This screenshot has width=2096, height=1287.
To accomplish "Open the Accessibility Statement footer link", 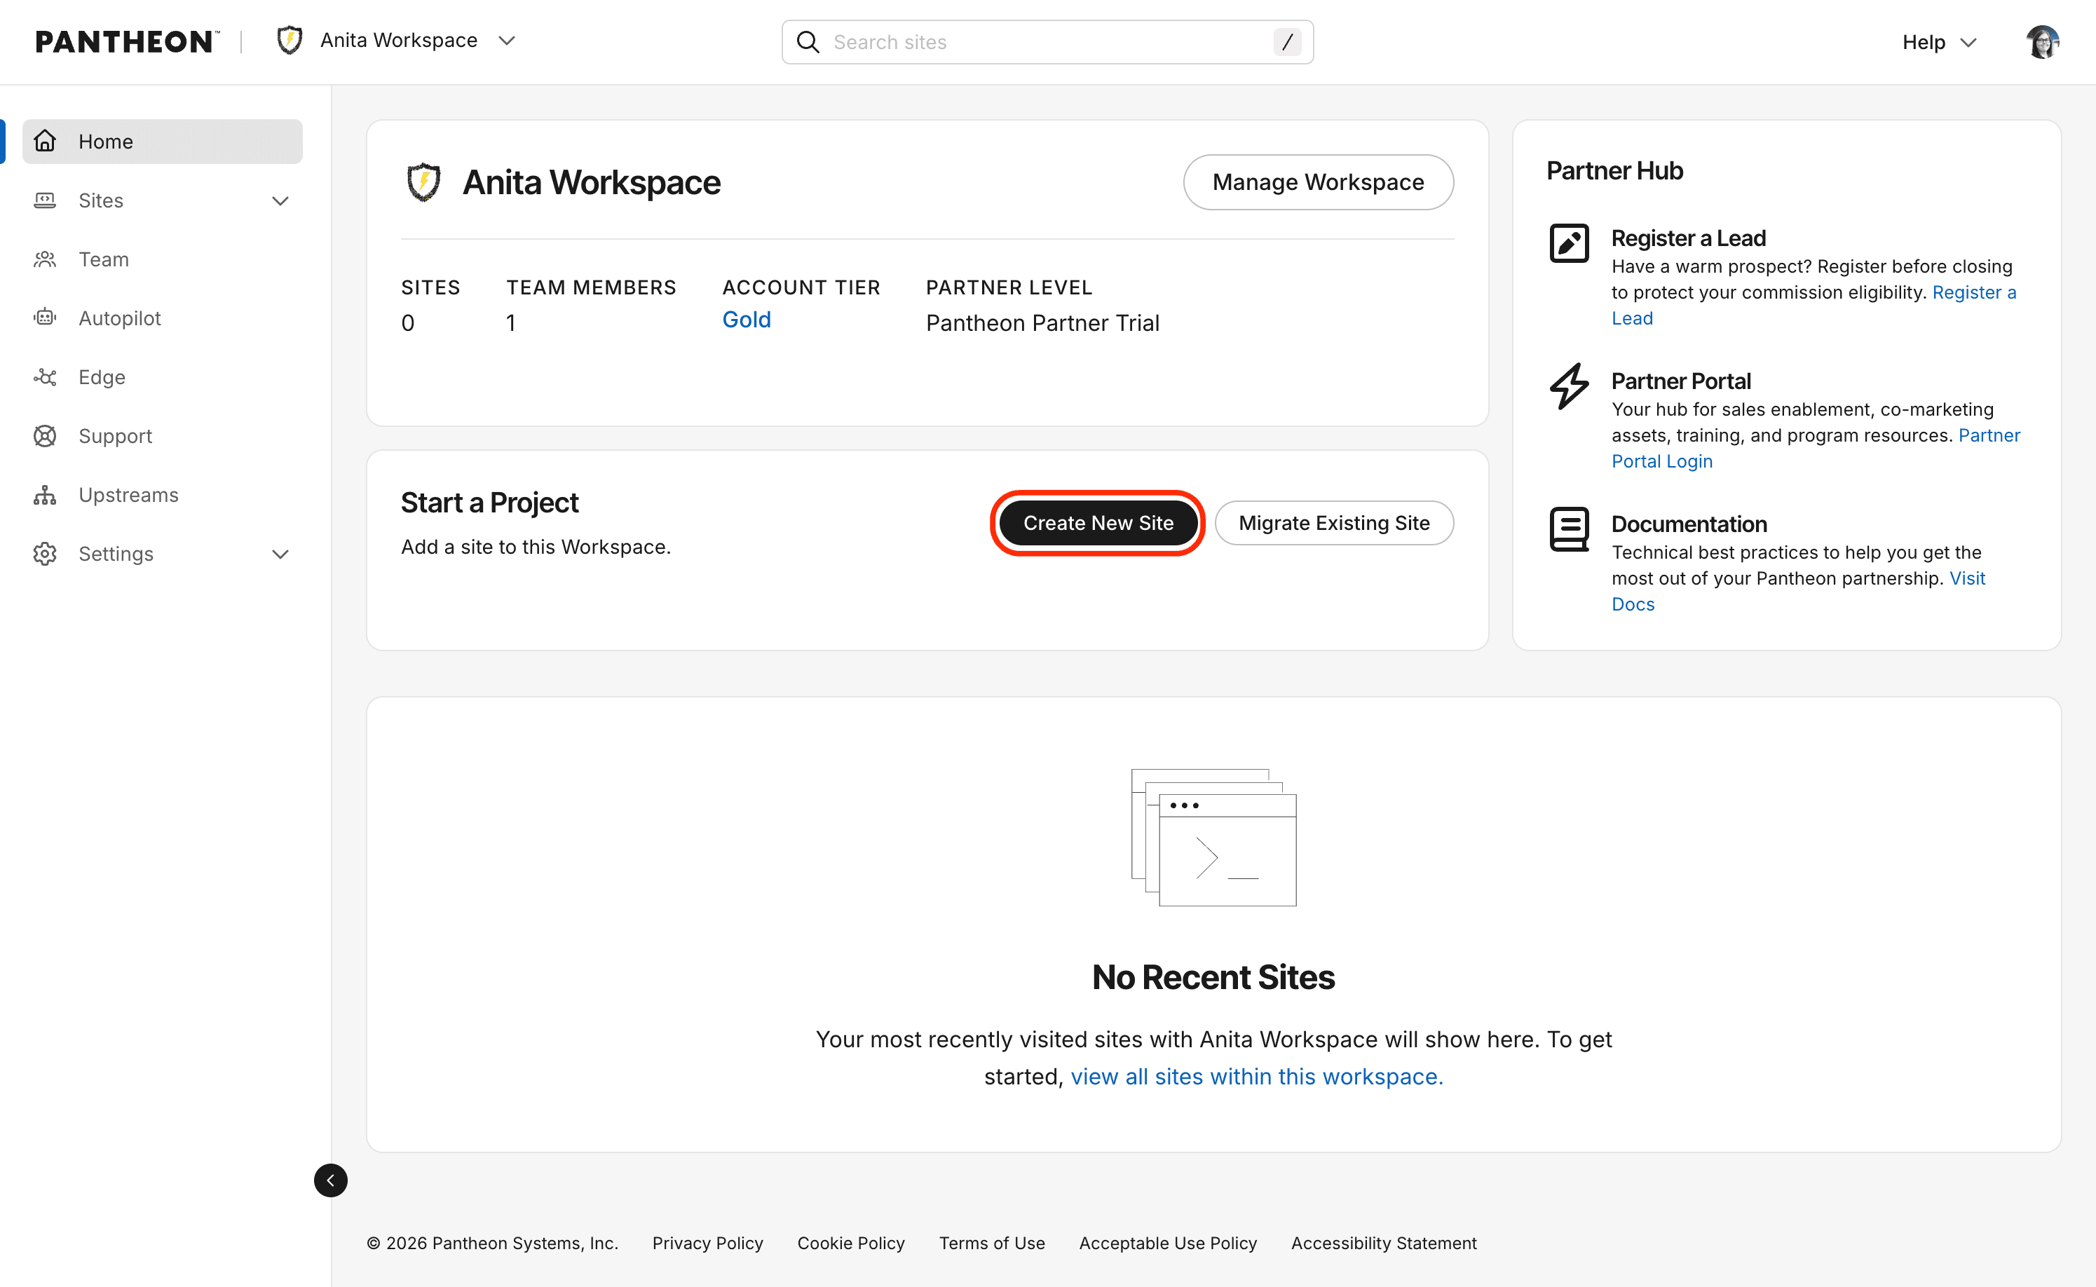I will (x=1383, y=1243).
